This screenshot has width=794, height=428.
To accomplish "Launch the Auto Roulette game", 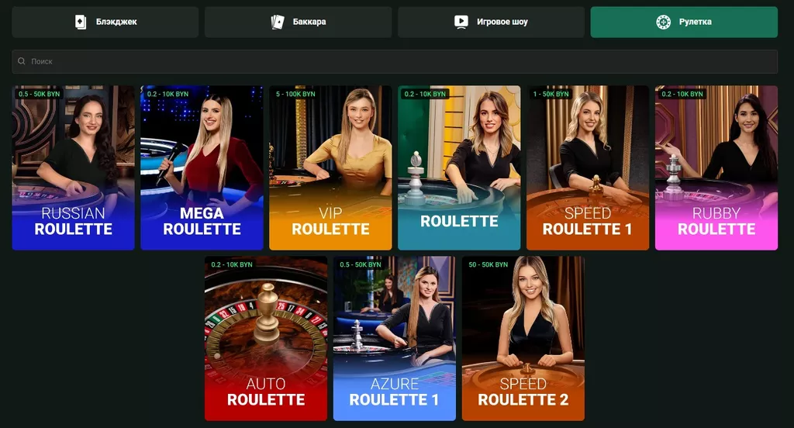I will [266, 338].
